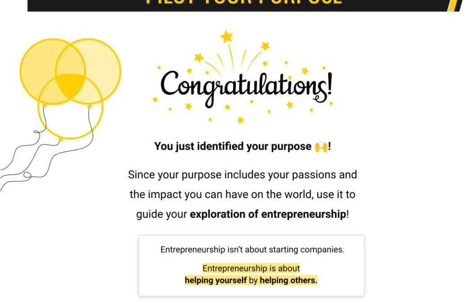
Task: Click the "the impact you can have" line
Action: [242, 195]
